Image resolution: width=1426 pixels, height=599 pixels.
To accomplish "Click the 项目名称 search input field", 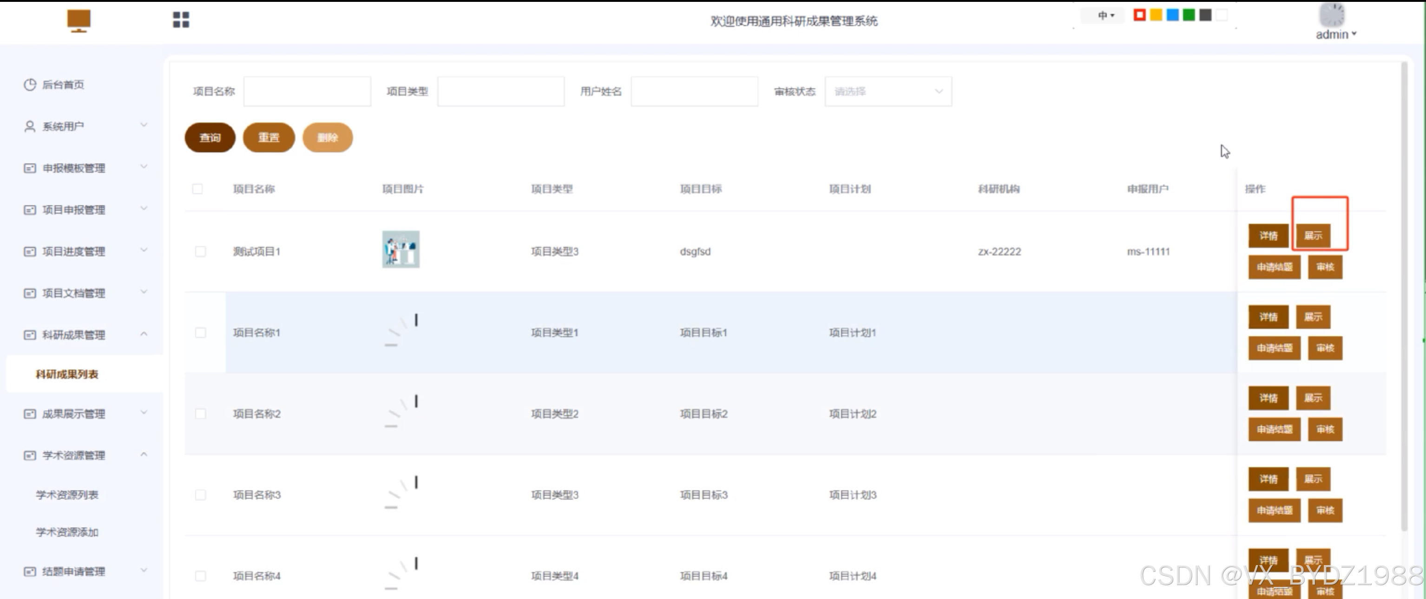I will tap(307, 92).
